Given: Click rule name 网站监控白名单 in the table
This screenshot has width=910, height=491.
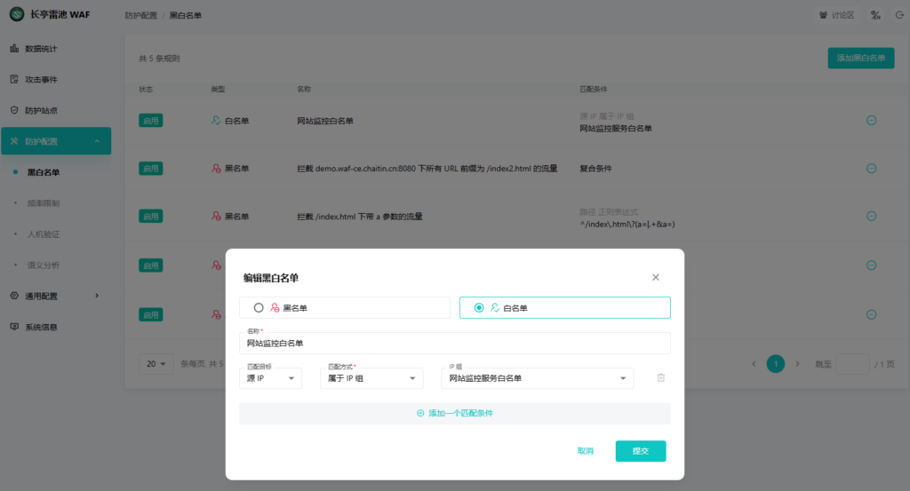Looking at the screenshot, I should (325, 121).
